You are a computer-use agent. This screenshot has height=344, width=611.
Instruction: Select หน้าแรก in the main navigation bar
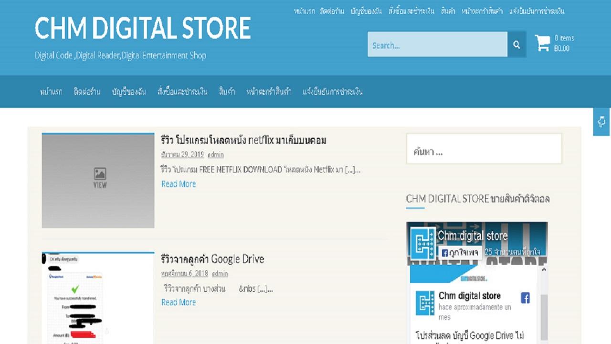[x=51, y=92]
